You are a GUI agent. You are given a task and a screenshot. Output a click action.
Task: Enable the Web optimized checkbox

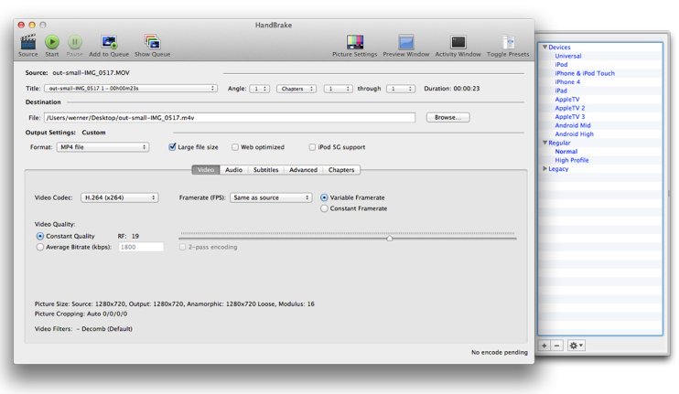pyautogui.click(x=235, y=147)
